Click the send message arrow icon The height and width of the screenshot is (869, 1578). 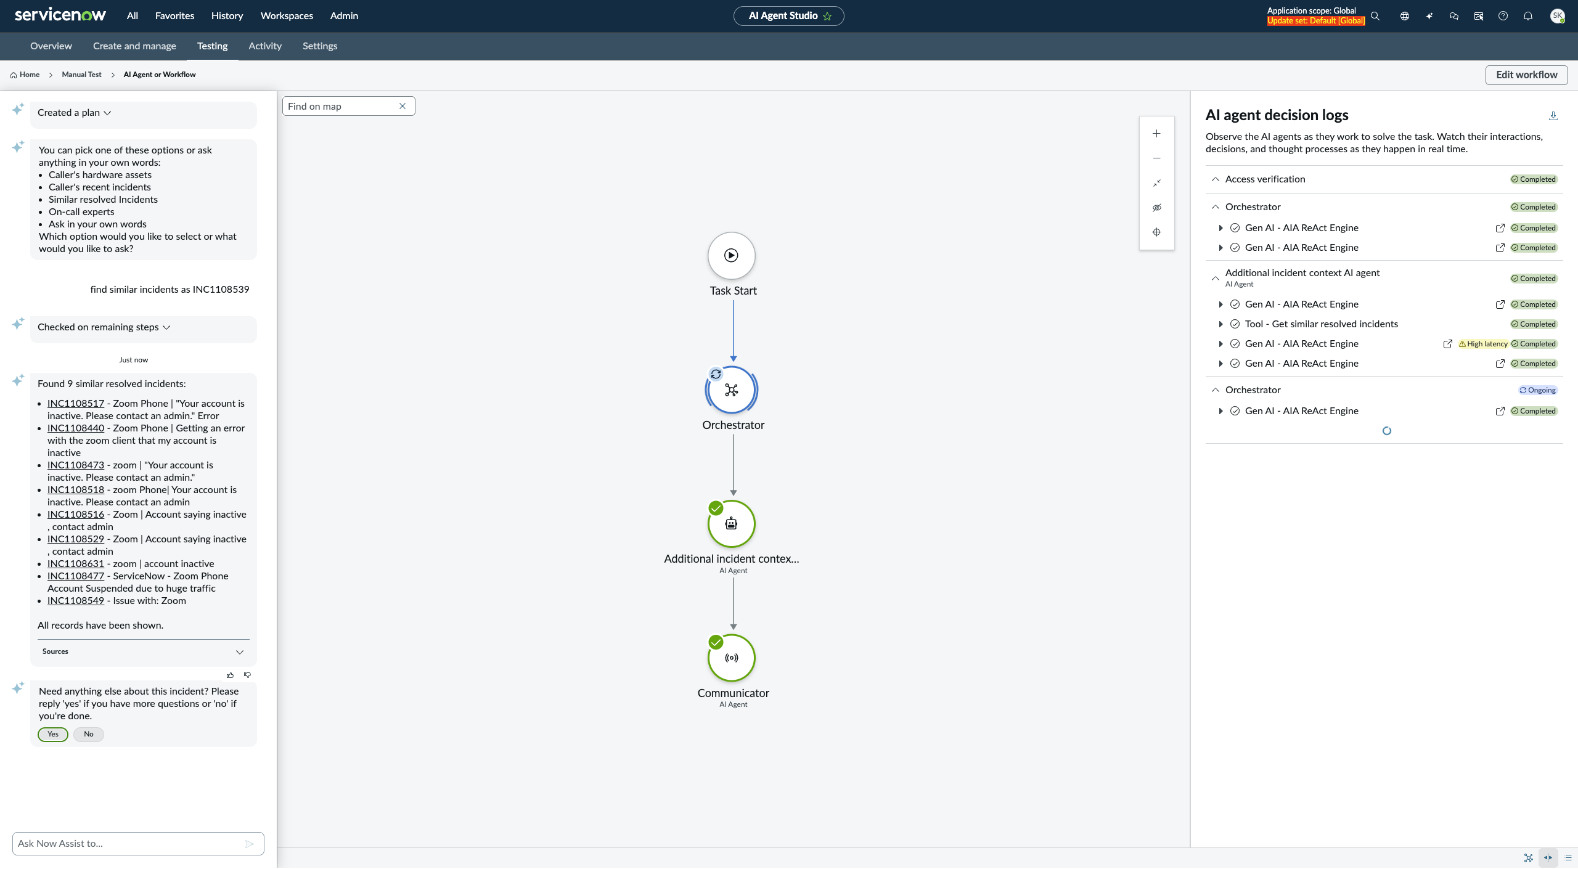249,844
